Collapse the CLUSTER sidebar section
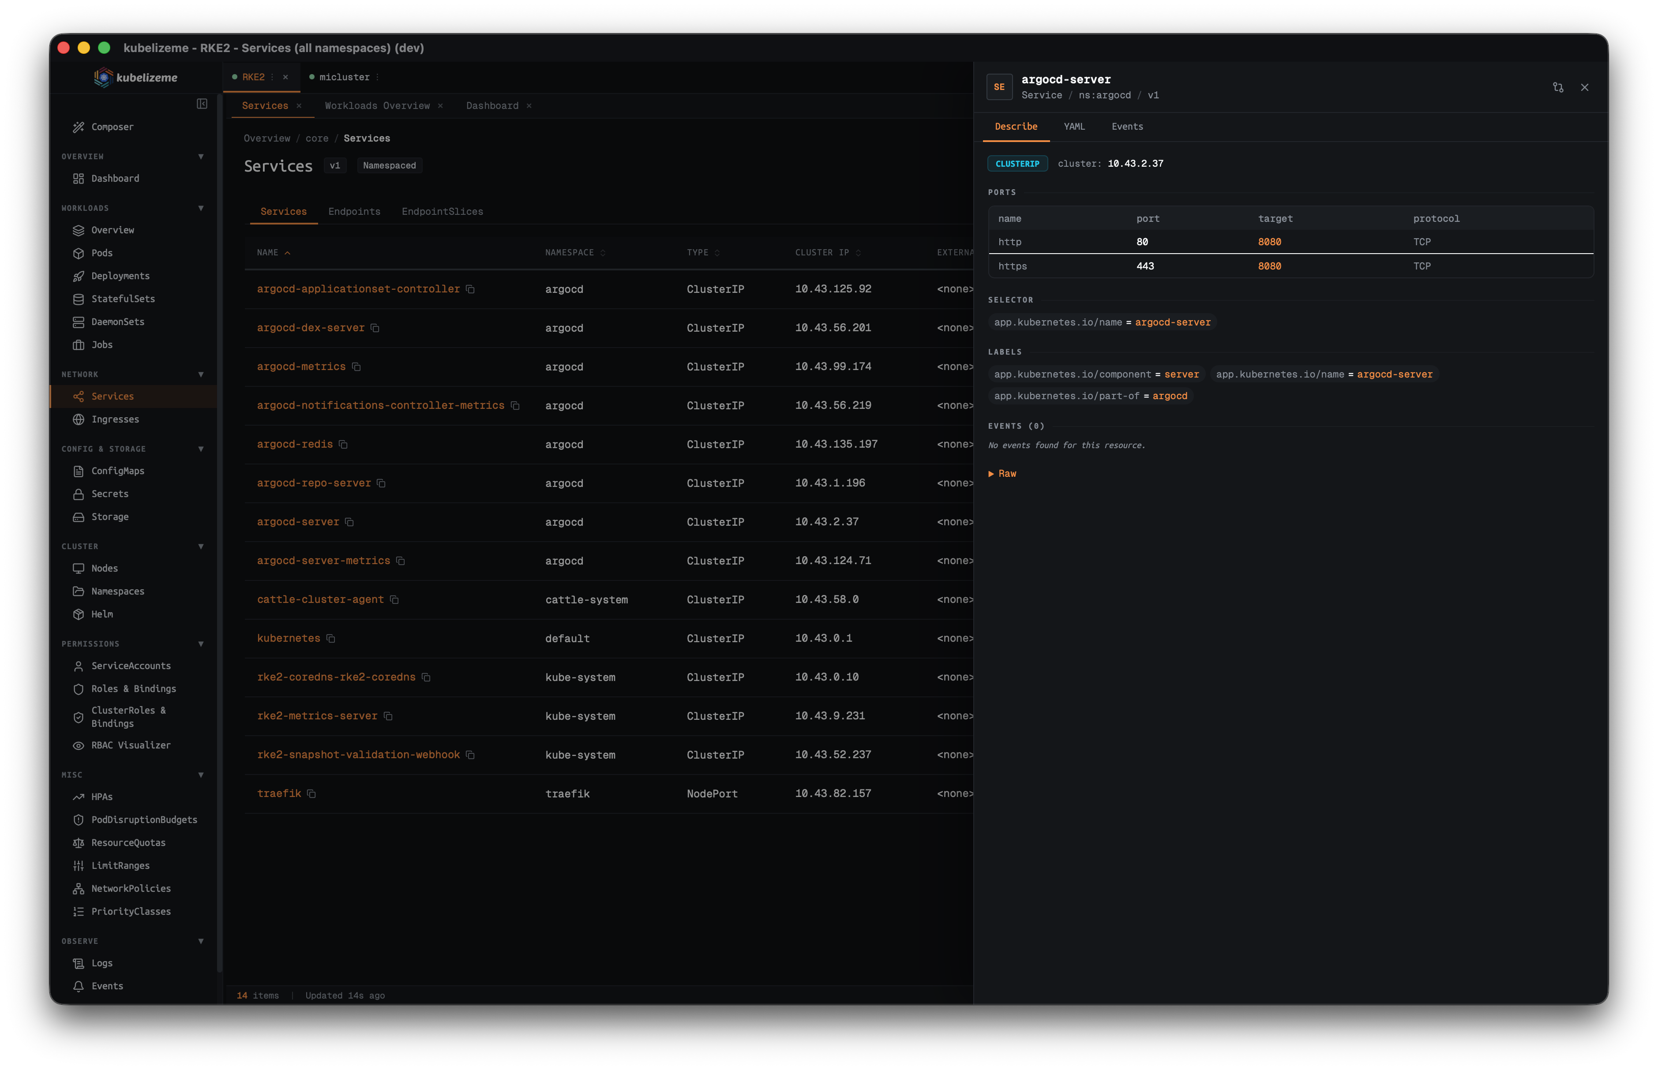This screenshot has height=1070, width=1658. pyautogui.click(x=201, y=546)
